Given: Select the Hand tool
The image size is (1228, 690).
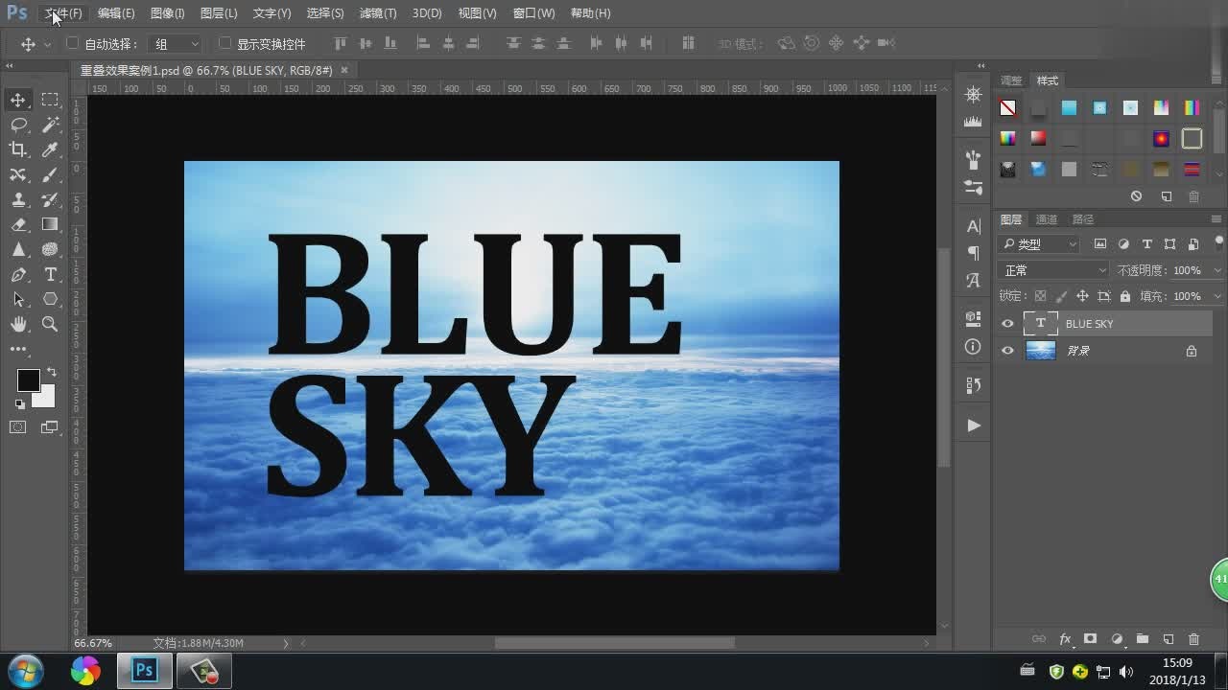Looking at the screenshot, I should (18, 324).
